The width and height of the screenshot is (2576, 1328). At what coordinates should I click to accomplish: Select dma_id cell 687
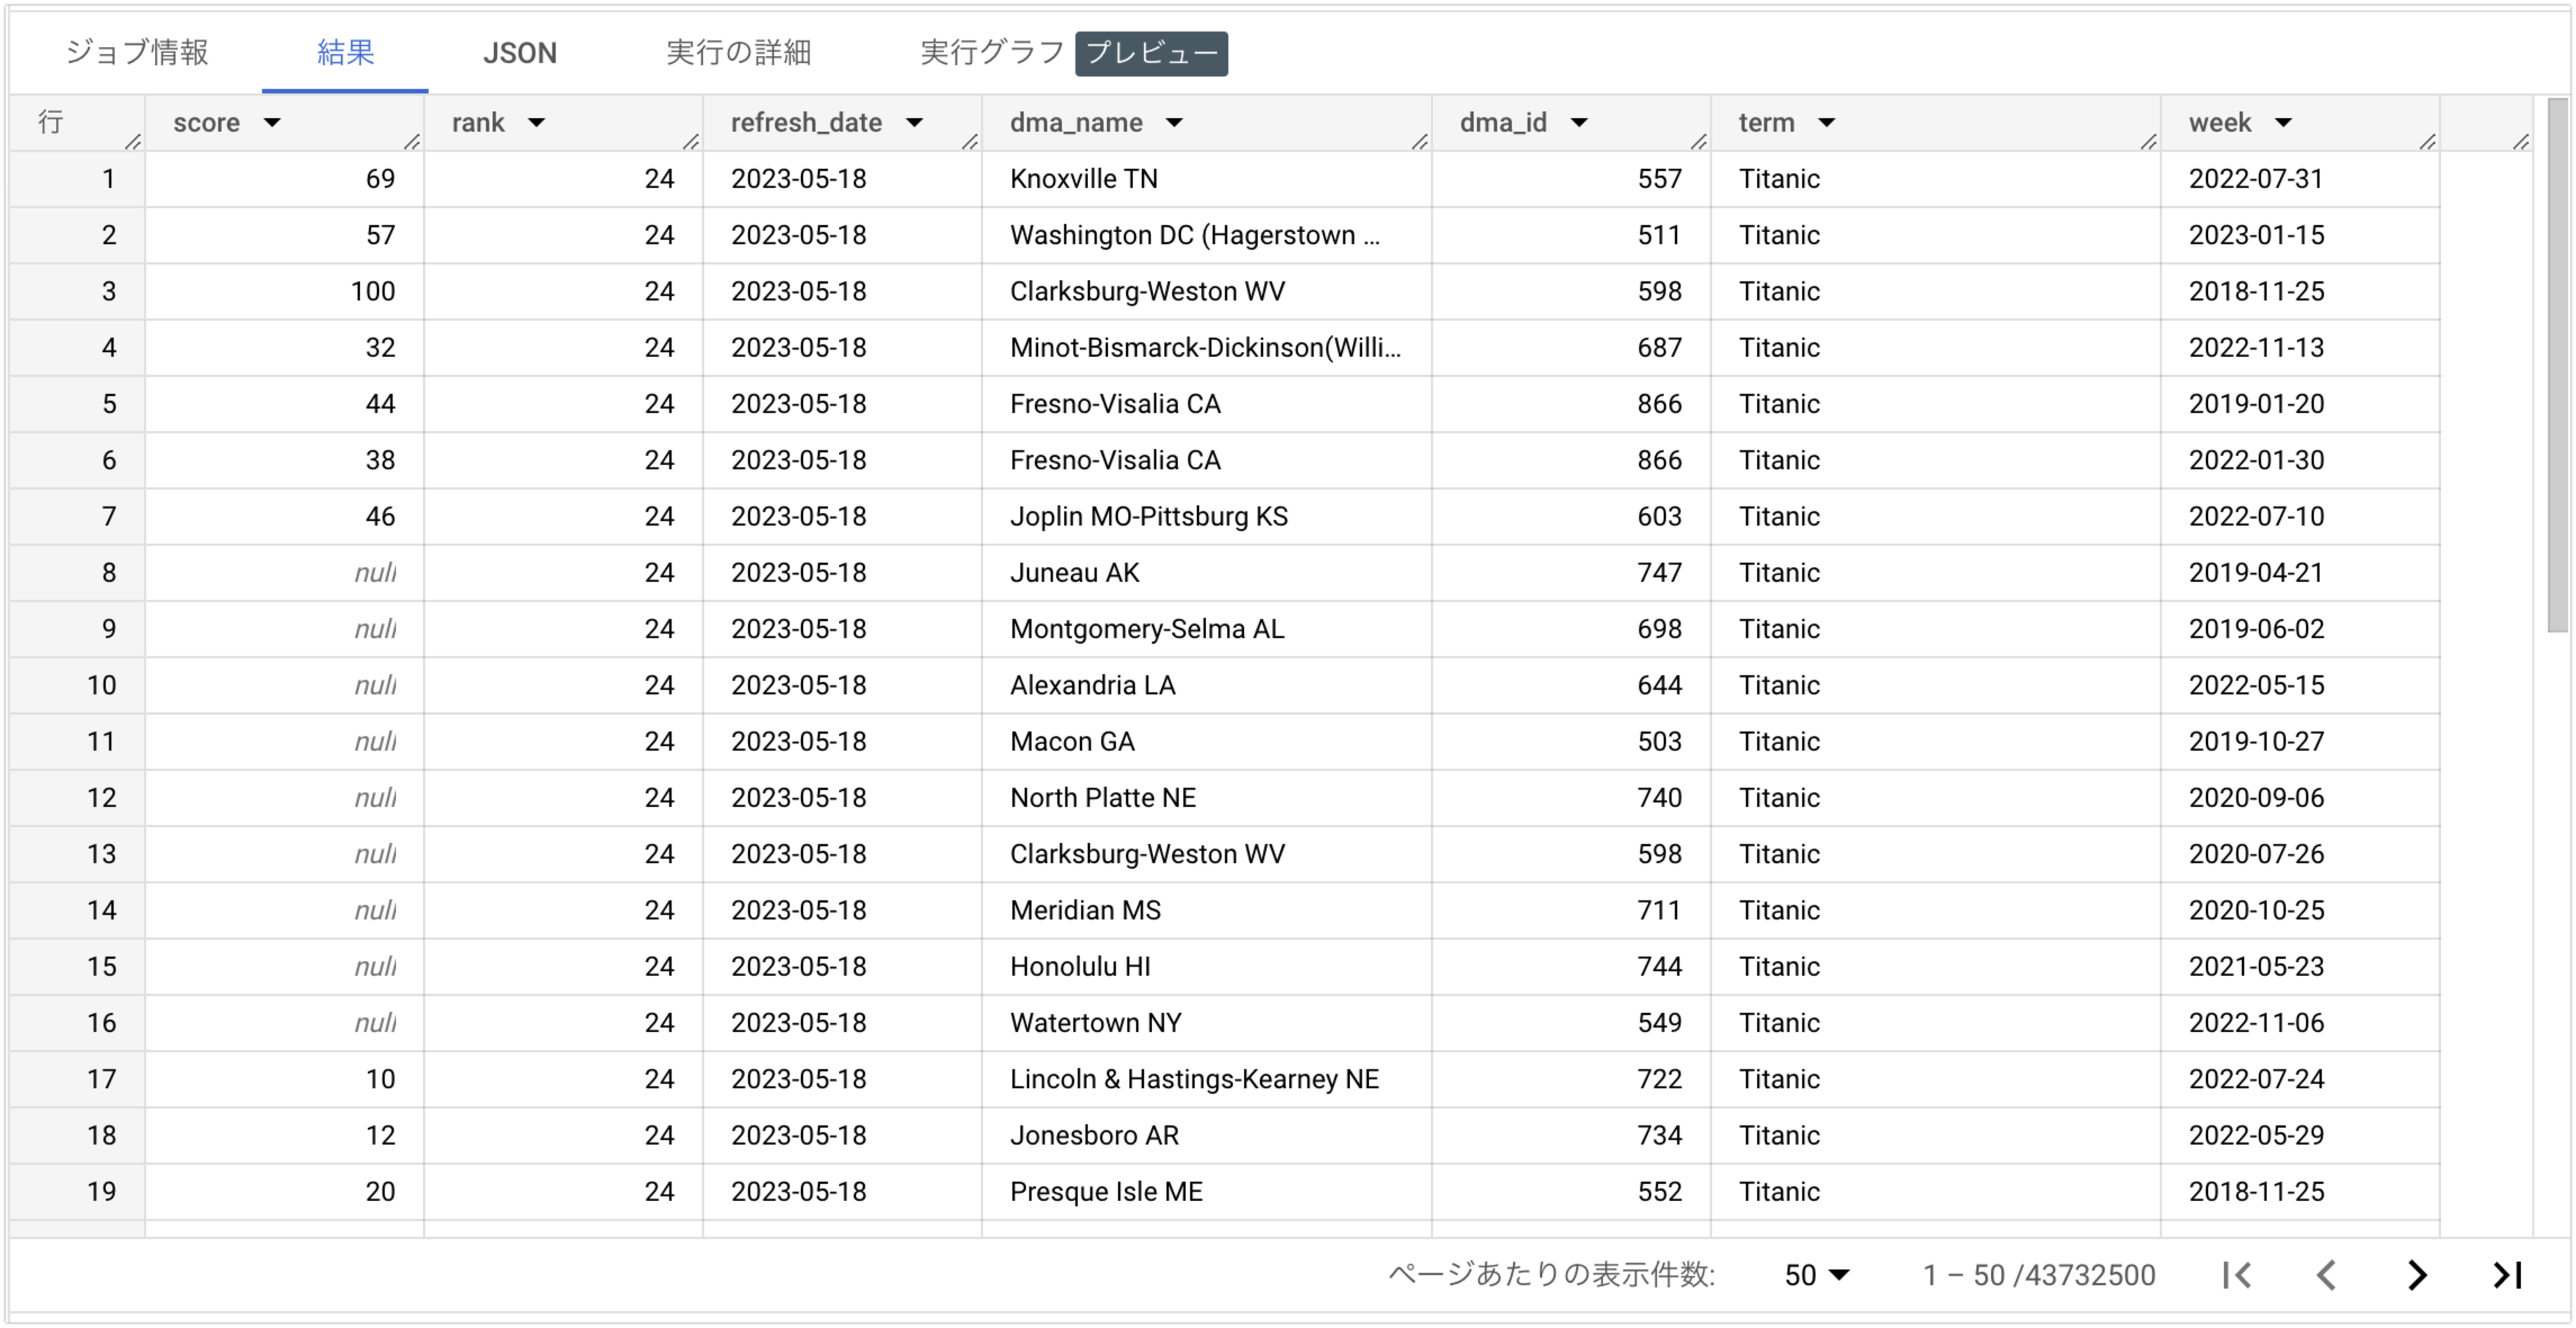coord(1571,347)
